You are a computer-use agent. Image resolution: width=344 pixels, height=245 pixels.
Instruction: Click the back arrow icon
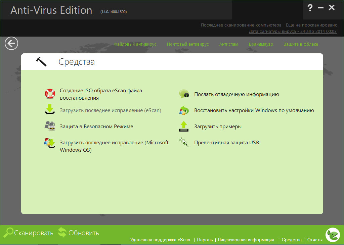point(11,43)
